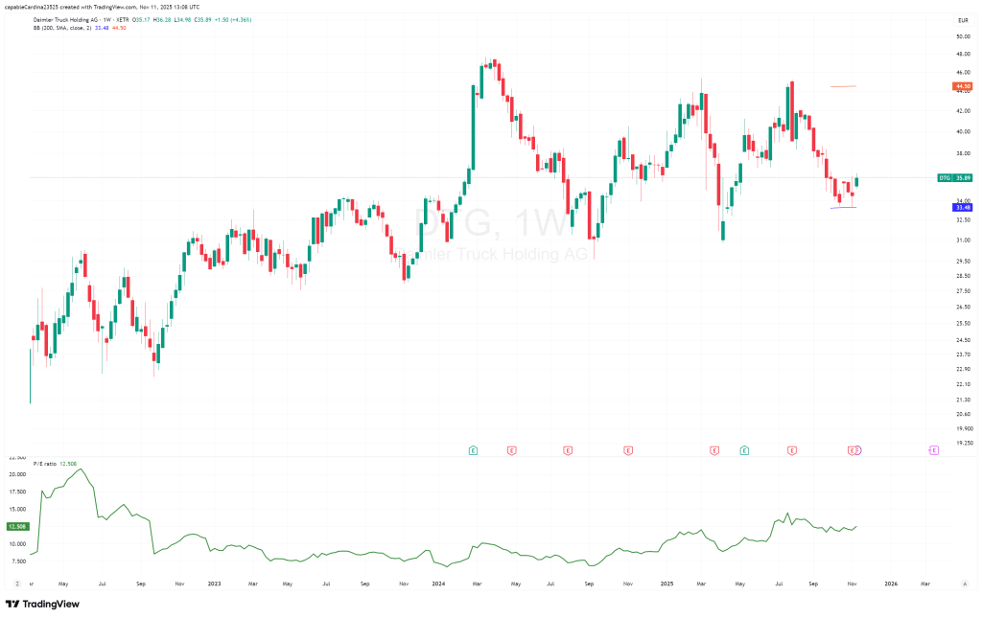Click the red earnings marker near March 2025
Image resolution: width=982 pixels, height=618 pixels.
(x=713, y=449)
